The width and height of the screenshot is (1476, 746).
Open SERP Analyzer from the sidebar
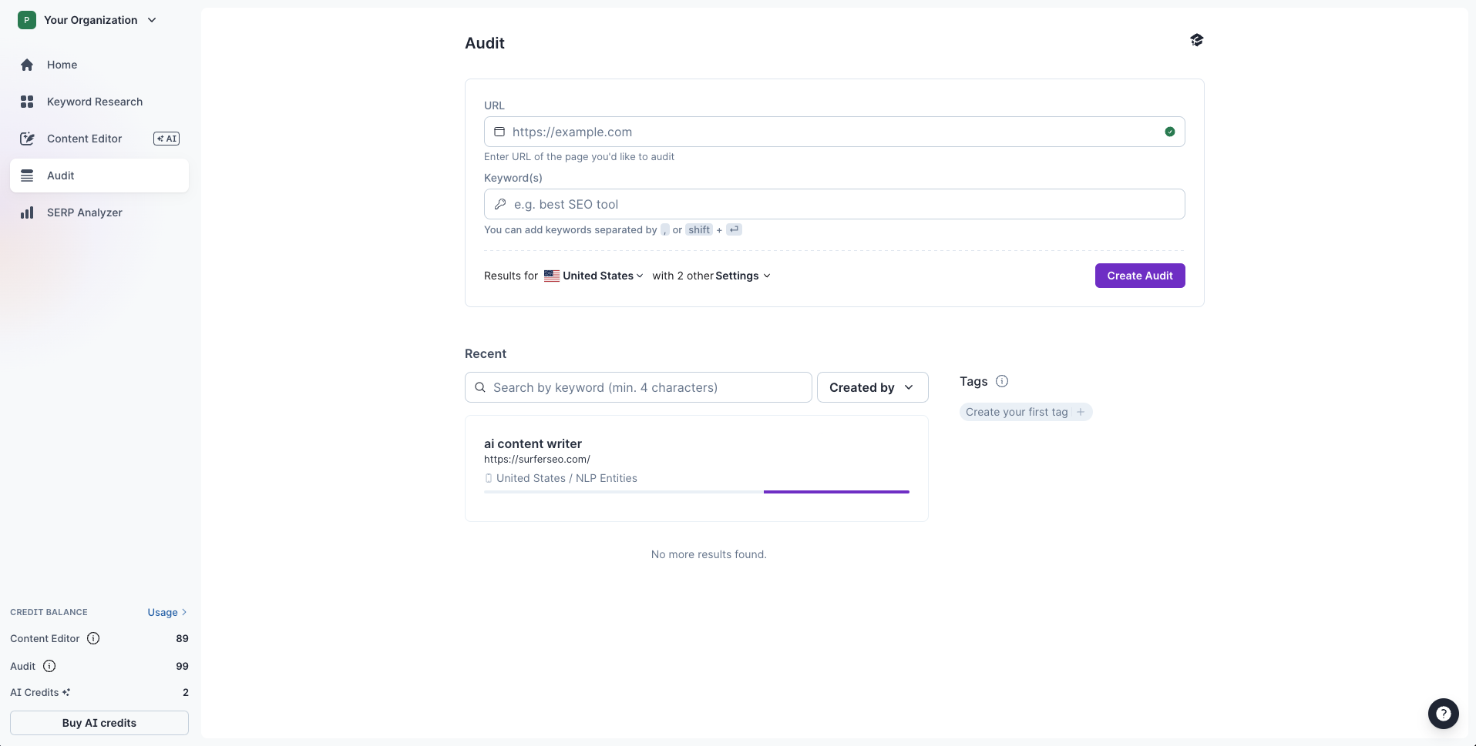[x=84, y=212]
